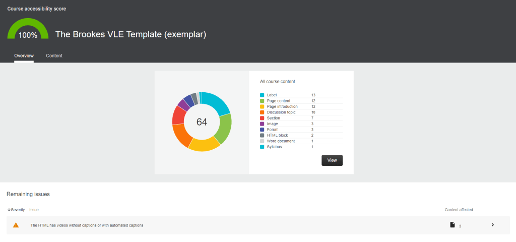
Task: Click the 'Content affected' column header
Action: tap(459, 210)
